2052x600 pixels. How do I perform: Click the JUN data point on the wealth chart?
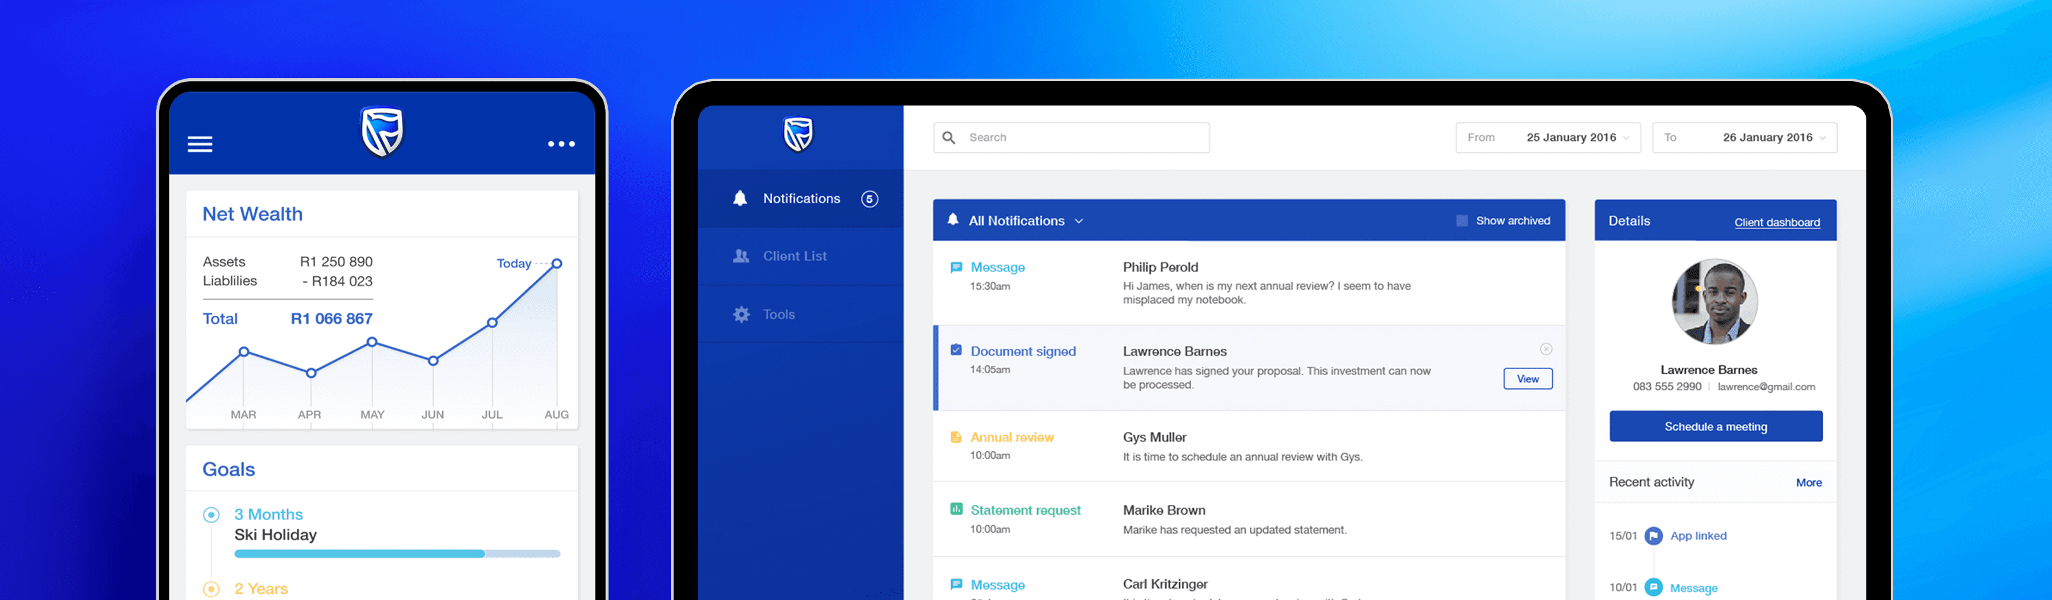[432, 360]
